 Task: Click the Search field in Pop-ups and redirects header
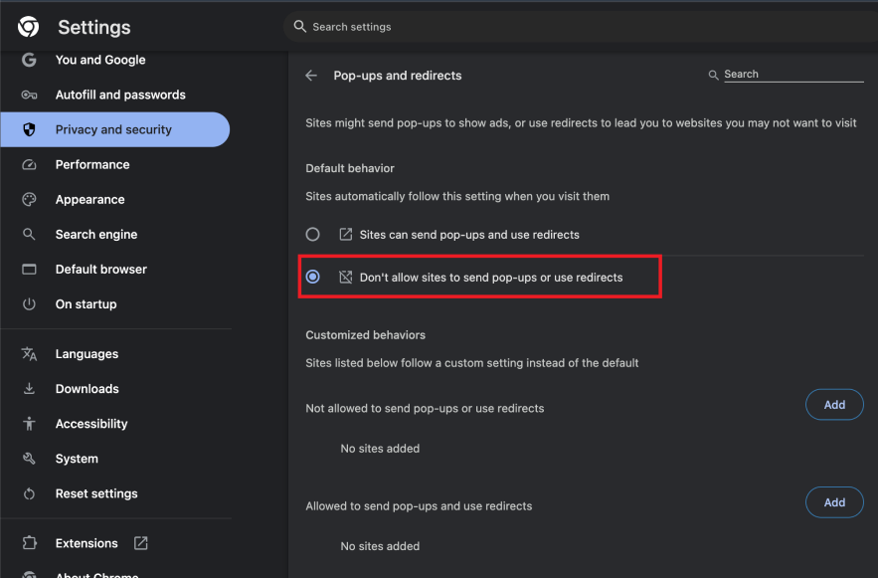click(793, 74)
